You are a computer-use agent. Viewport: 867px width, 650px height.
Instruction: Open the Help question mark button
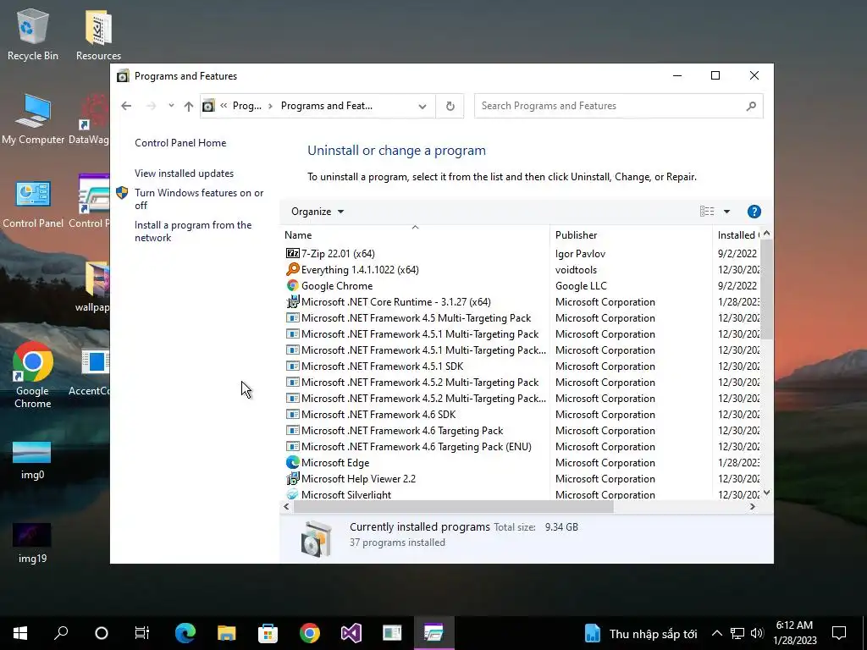point(754,212)
